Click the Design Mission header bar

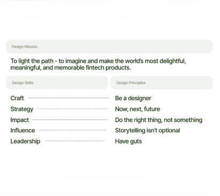(109, 47)
